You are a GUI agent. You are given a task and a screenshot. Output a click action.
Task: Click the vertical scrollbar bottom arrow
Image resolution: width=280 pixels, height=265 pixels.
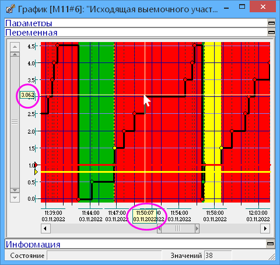pyautogui.click(x=15, y=198)
